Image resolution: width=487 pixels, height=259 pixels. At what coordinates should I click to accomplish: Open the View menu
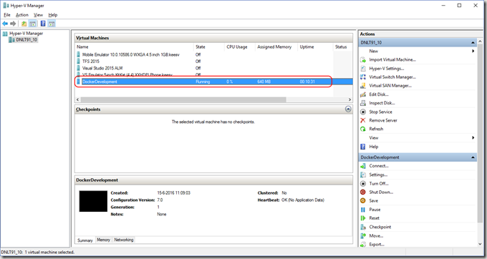38,14
